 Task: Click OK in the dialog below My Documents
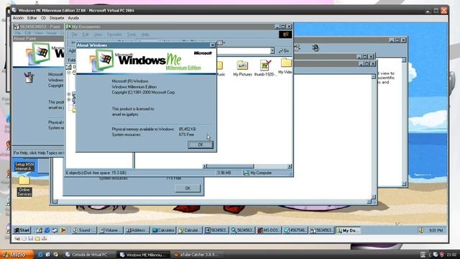pos(188,188)
